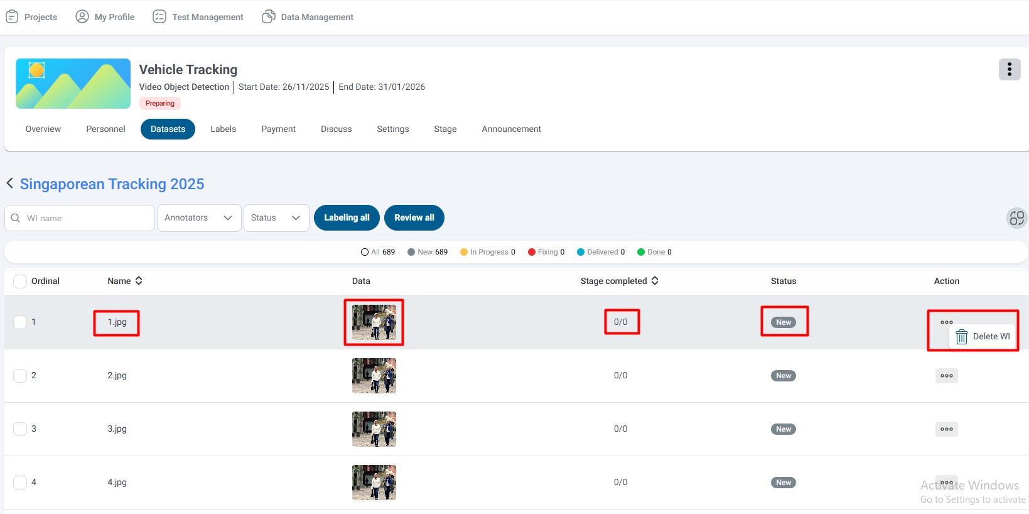Tick the select-all checkbox in header
The image size is (1029, 514).
(20, 281)
